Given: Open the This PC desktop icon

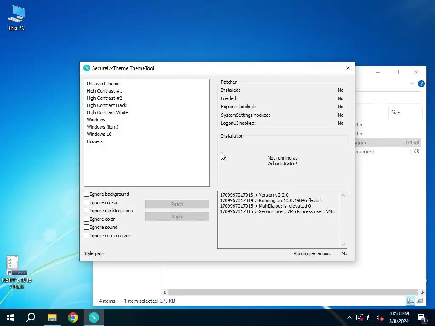Looking at the screenshot, I should 17,18.
